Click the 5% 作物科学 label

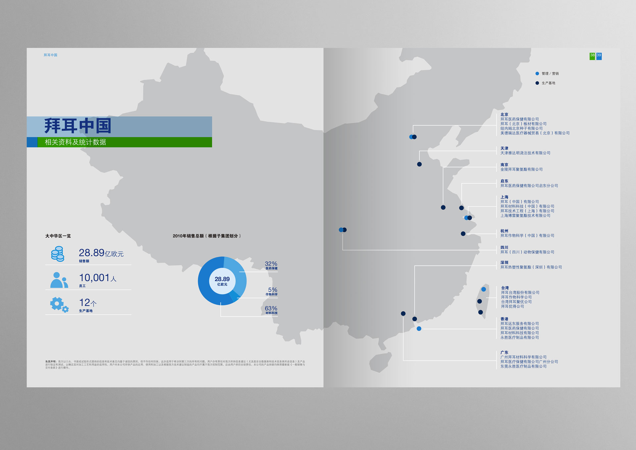[272, 291]
